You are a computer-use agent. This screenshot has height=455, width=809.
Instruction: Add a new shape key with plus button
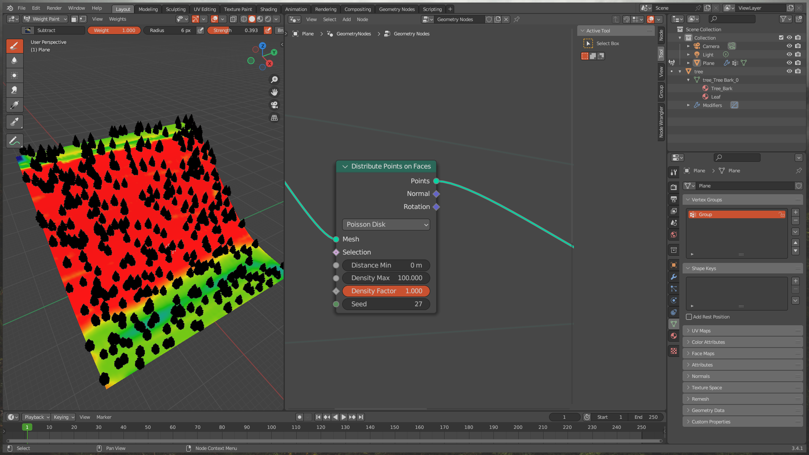point(796,281)
